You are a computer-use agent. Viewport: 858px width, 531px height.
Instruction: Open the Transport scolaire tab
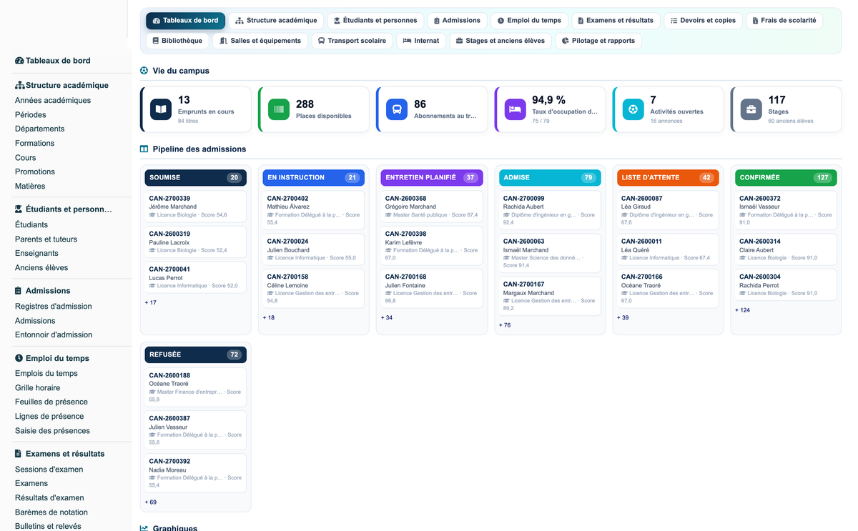tap(352, 41)
